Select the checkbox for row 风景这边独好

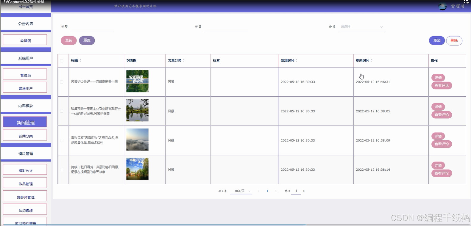(62, 82)
